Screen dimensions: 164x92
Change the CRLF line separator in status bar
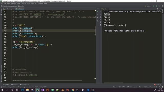(x=124, y=87)
